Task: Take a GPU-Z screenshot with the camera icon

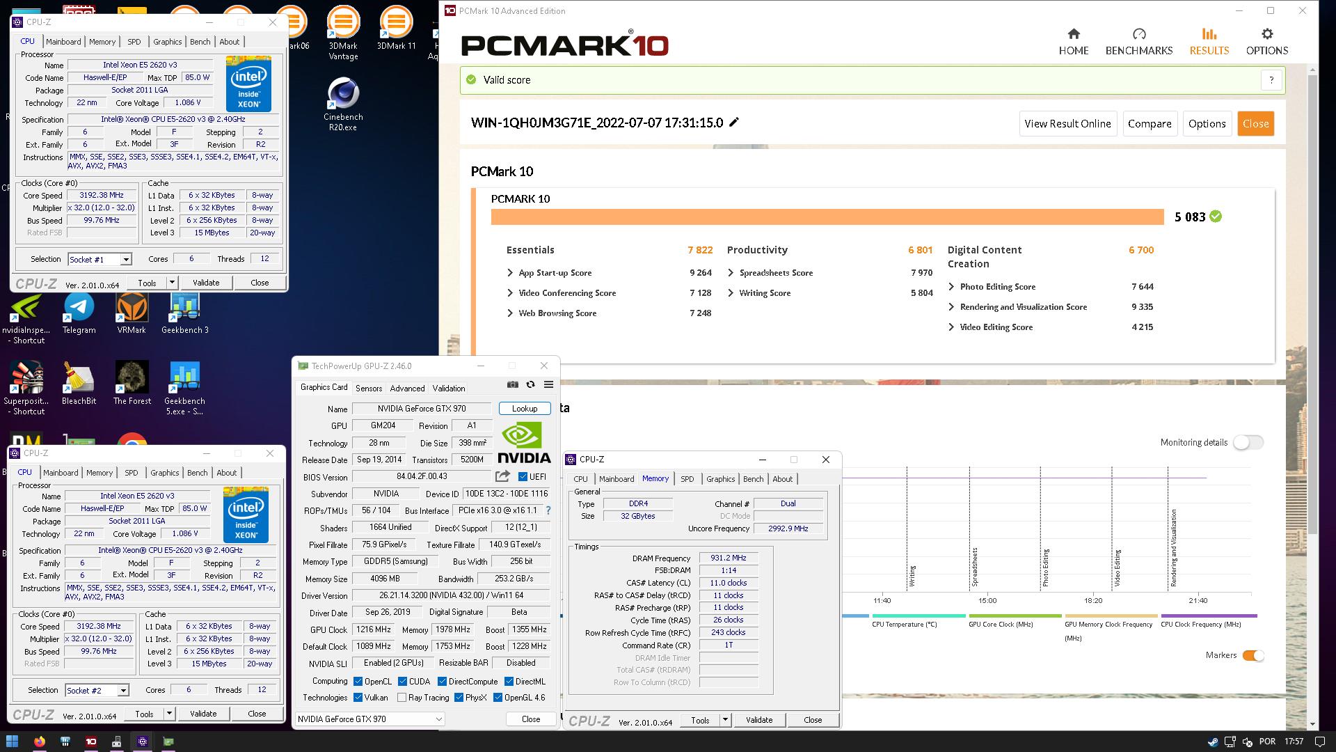Action: pos(513,384)
